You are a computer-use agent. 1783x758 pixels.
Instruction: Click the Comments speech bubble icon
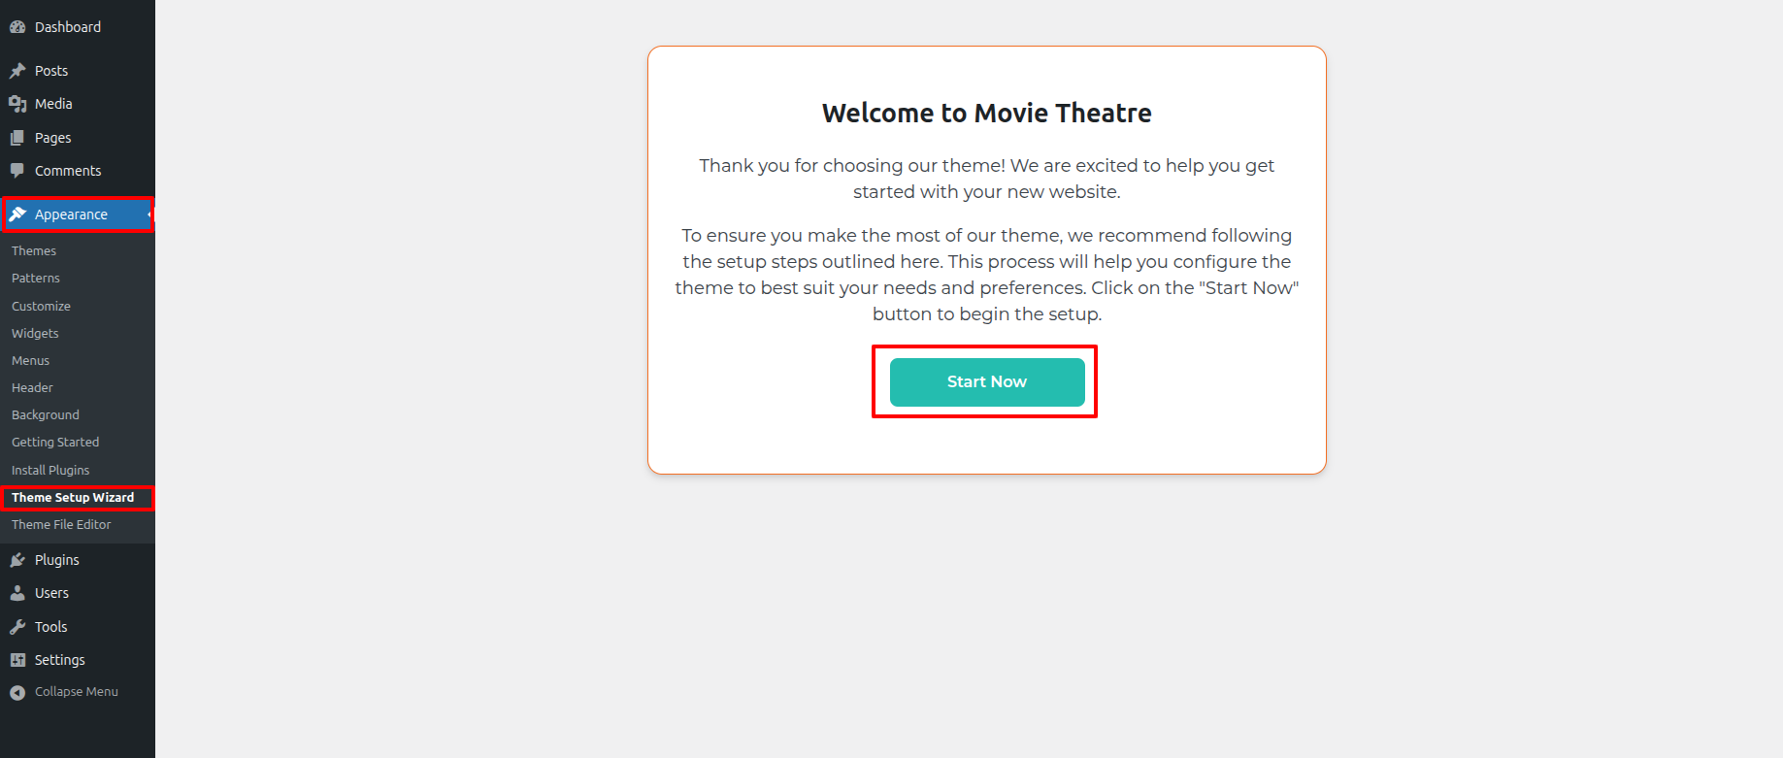click(17, 171)
